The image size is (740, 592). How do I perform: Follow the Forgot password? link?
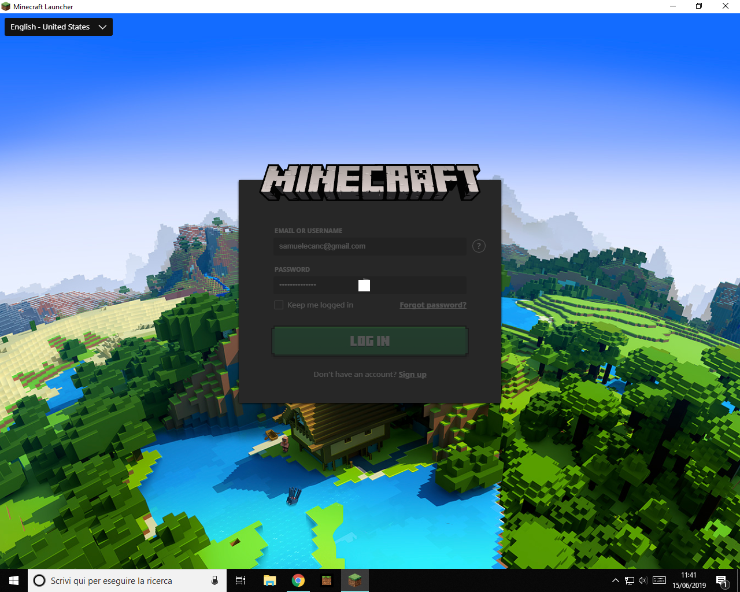pyautogui.click(x=433, y=305)
